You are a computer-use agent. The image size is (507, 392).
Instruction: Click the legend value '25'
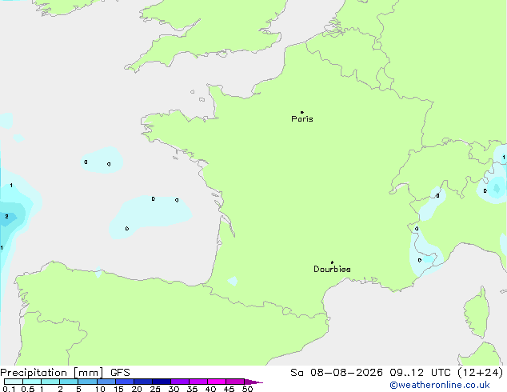(x=155, y=389)
